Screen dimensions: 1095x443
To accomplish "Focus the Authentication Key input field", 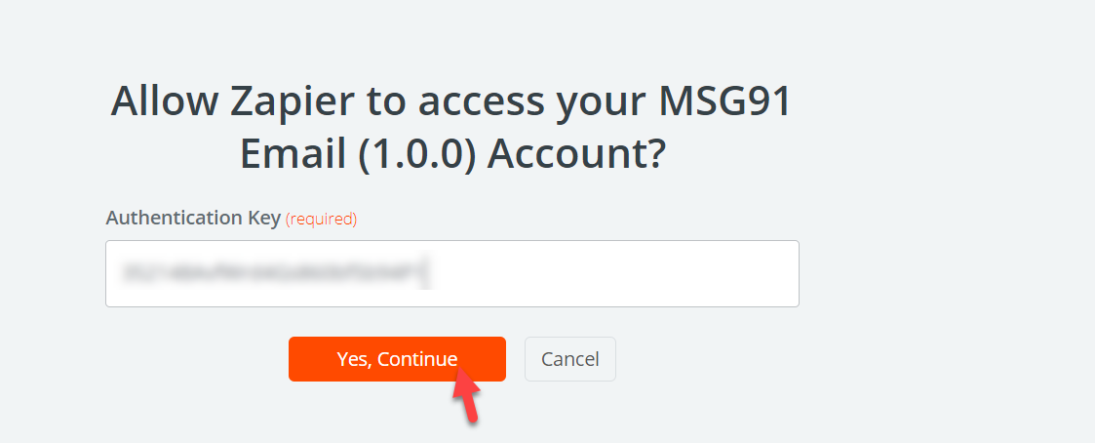I will click(x=451, y=274).
